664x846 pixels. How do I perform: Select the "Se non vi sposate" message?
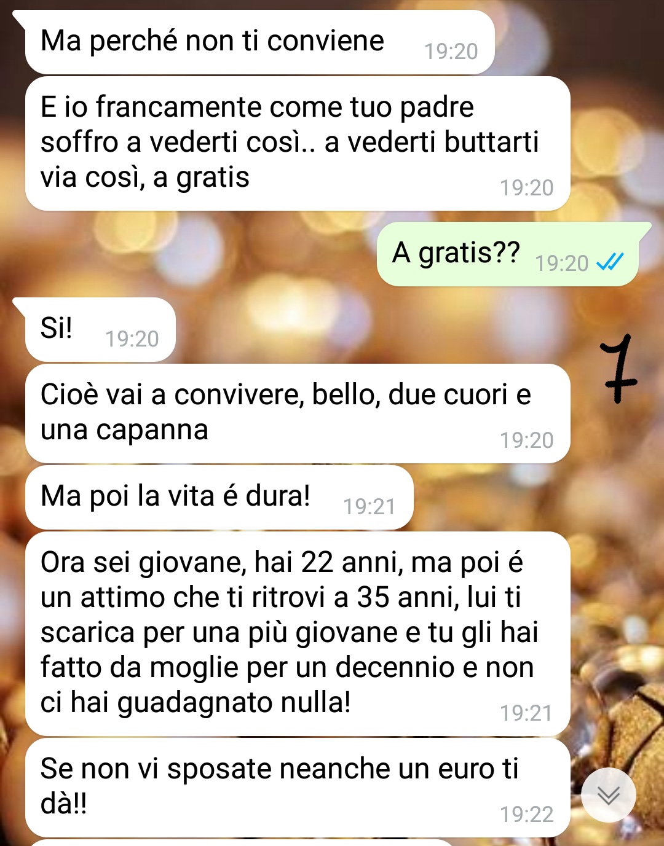298,788
